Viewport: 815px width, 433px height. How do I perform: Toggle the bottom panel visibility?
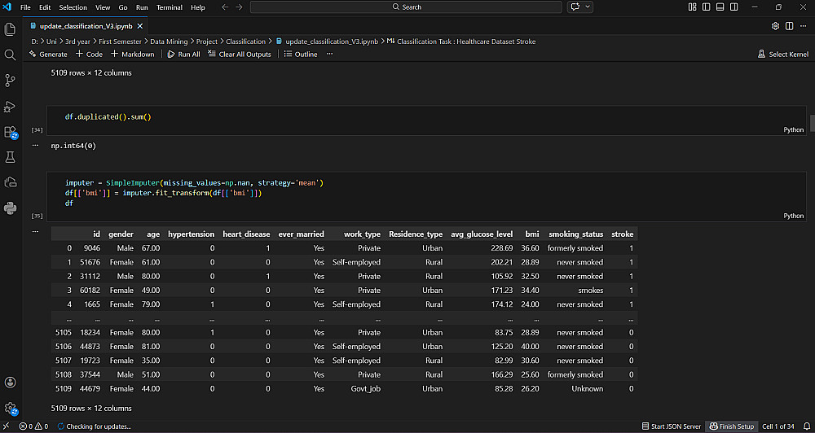coord(718,7)
